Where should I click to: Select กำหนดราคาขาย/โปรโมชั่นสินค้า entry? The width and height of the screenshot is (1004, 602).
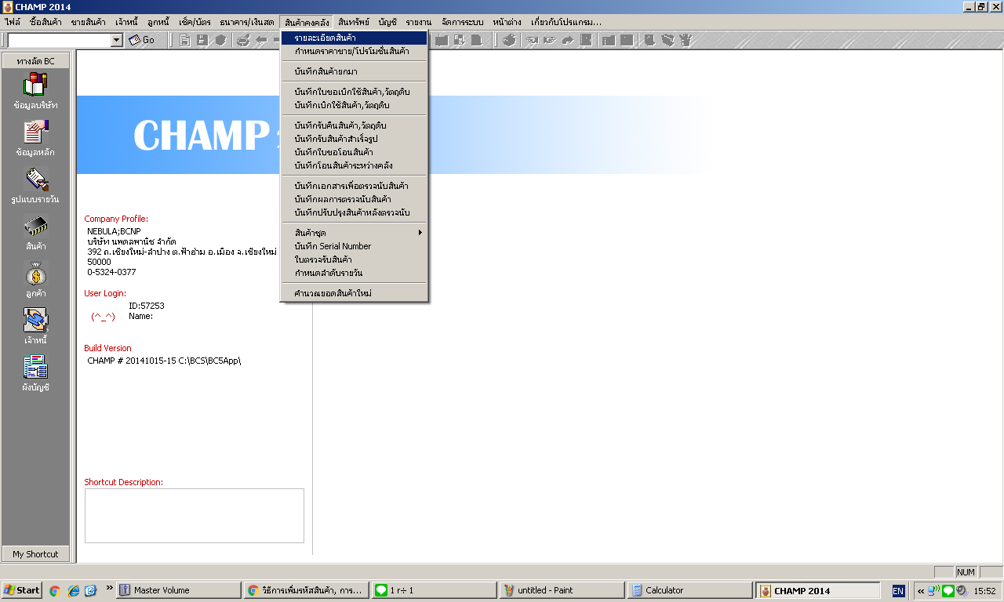tap(355, 51)
